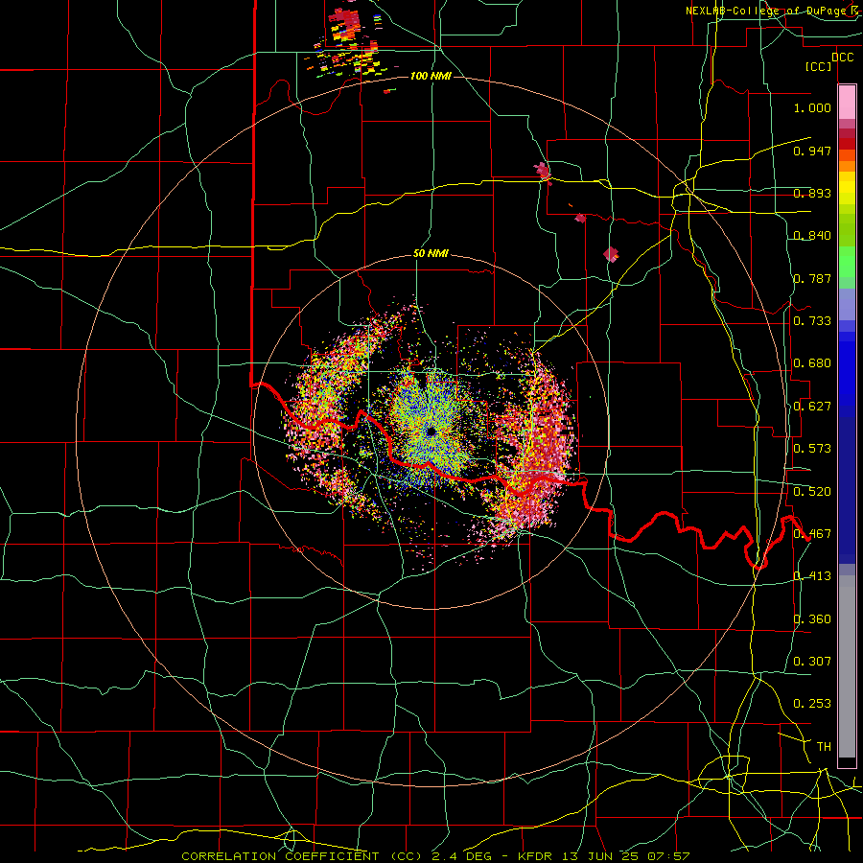This screenshot has width=863, height=863.
Task: Click the TH label on the legend
Action: [x=824, y=747]
